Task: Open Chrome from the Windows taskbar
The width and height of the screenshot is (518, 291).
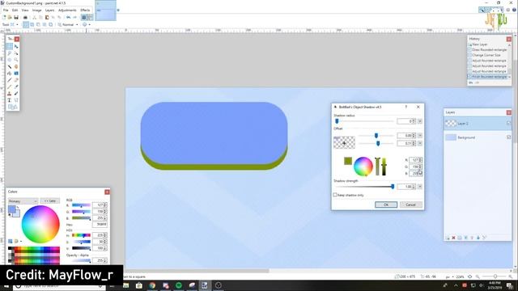Action: point(152,285)
